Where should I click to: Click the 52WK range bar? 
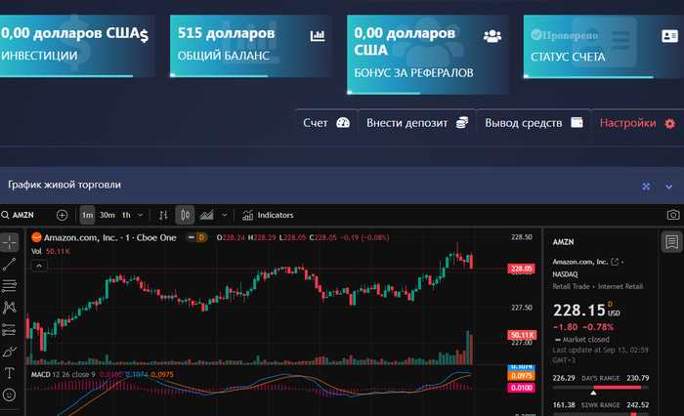[x=601, y=413]
